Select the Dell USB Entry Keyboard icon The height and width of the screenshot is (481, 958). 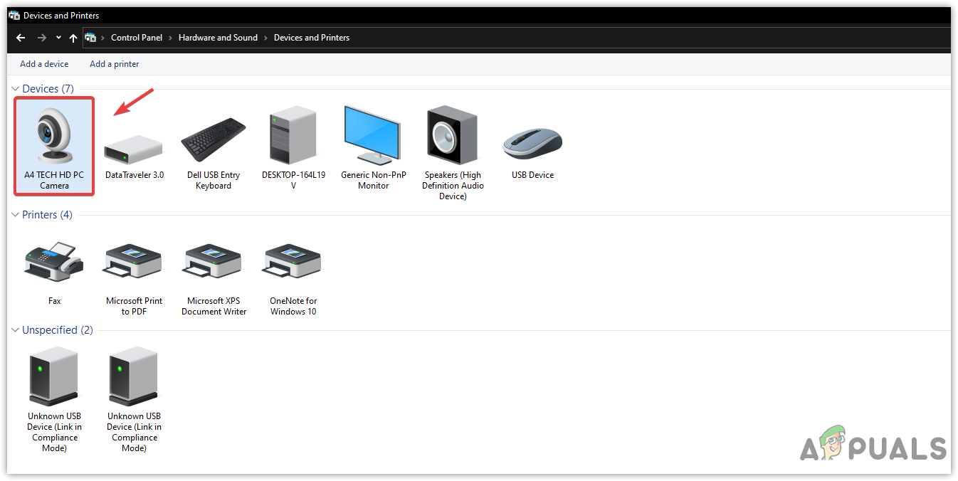[x=214, y=139]
